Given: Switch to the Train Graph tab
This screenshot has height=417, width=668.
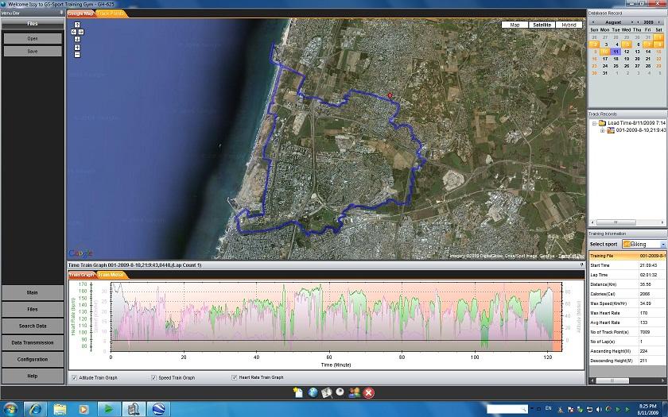Looking at the screenshot, I should coord(82,275).
